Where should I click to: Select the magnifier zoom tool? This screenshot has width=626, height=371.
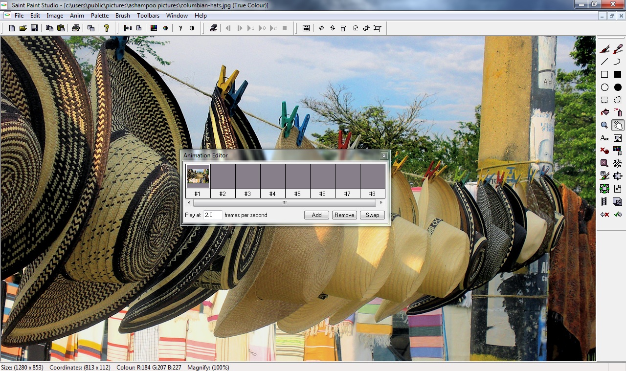tap(604, 125)
